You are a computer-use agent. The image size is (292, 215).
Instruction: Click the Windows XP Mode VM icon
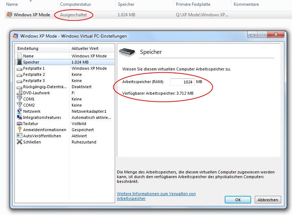[x=9, y=14]
